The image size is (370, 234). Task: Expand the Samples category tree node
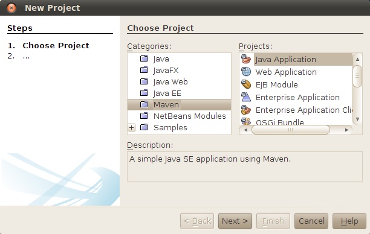[x=132, y=128]
